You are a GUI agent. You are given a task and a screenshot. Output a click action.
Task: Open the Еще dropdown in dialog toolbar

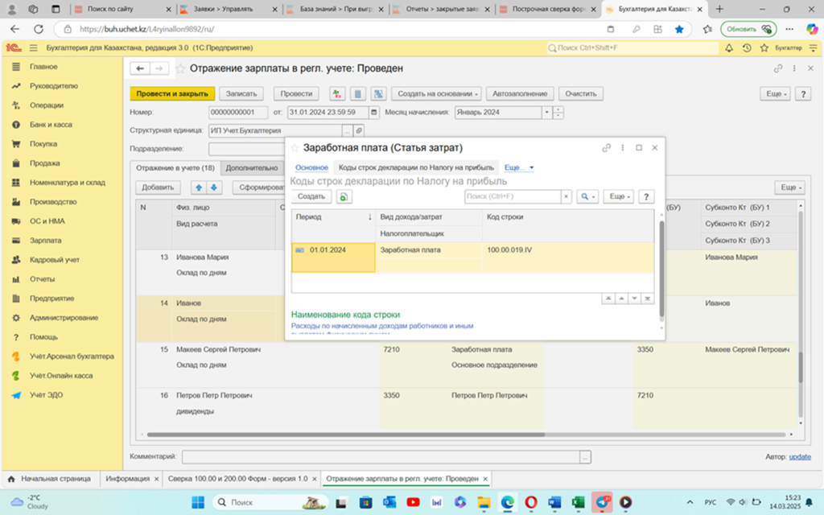tap(619, 196)
